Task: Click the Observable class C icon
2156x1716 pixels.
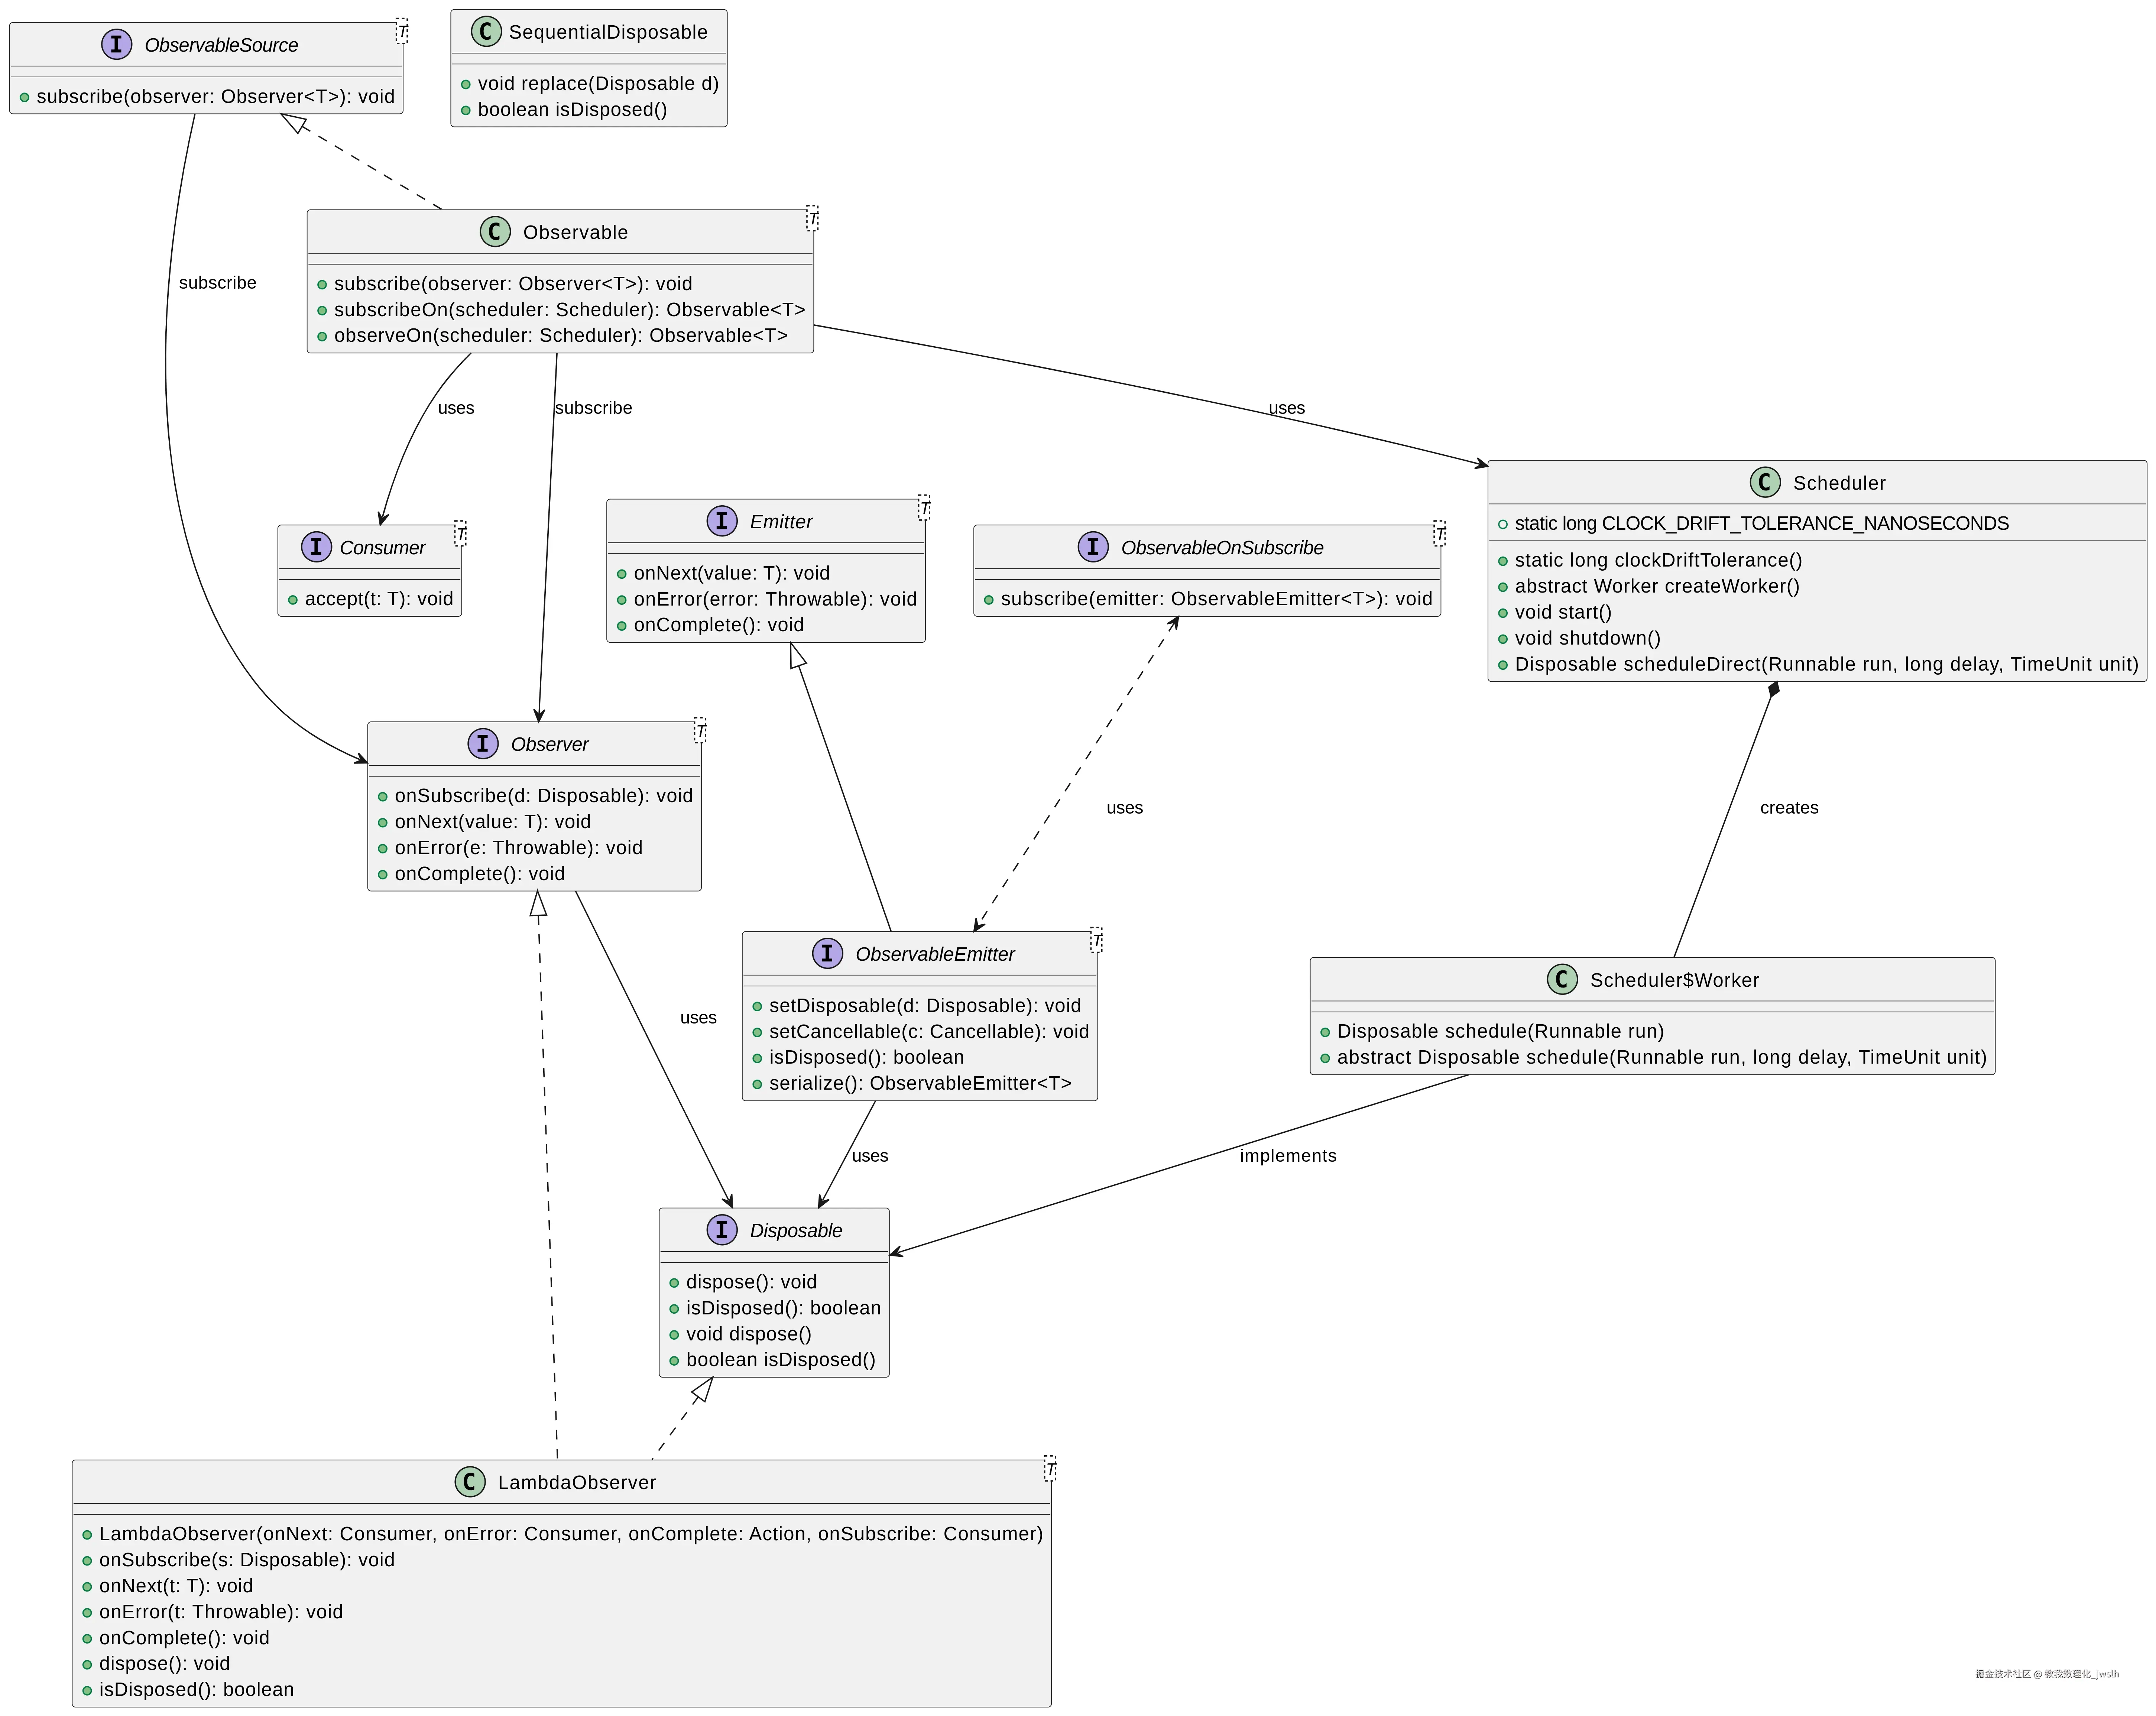Action: tap(495, 231)
